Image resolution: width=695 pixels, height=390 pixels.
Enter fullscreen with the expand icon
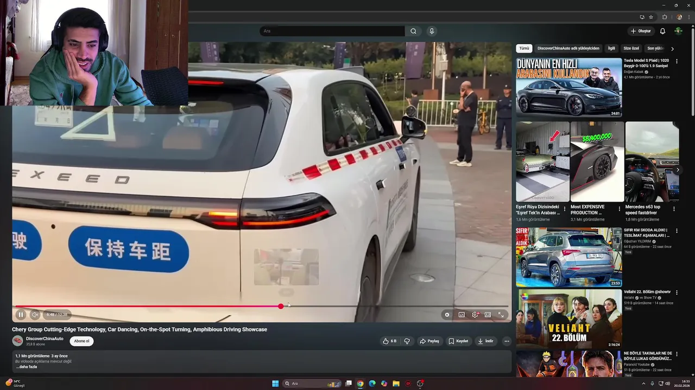click(501, 315)
